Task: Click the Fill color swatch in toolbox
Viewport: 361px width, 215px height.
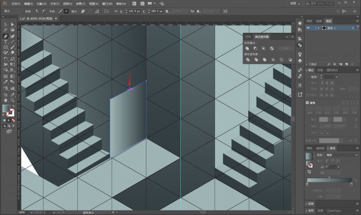Action: click(6, 108)
